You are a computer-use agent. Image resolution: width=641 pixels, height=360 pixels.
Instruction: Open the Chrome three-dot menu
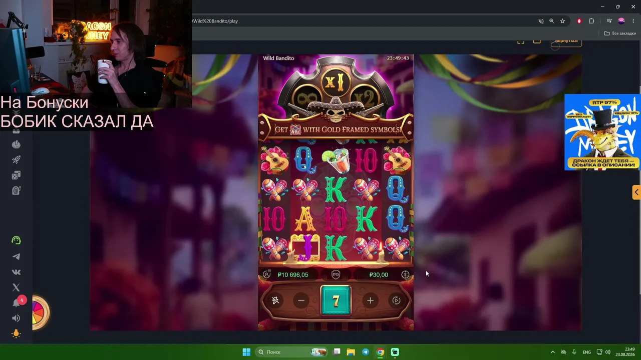pos(633,21)
